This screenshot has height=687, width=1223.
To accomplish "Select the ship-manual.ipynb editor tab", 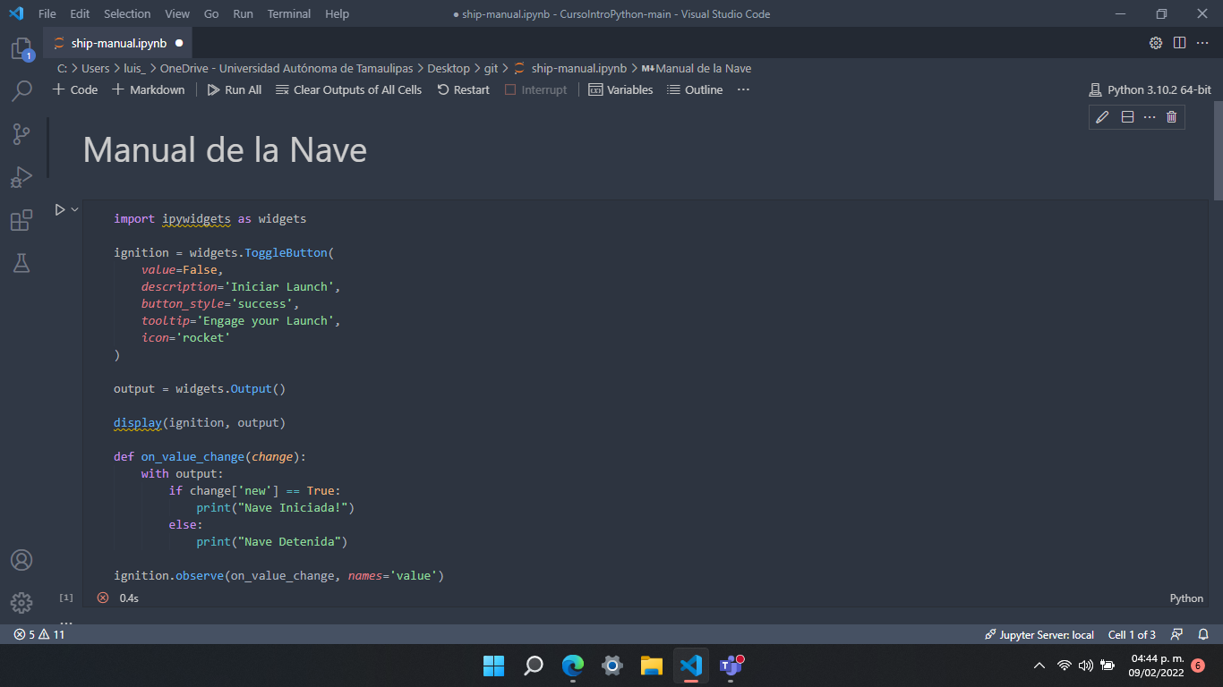I will 117,43.
